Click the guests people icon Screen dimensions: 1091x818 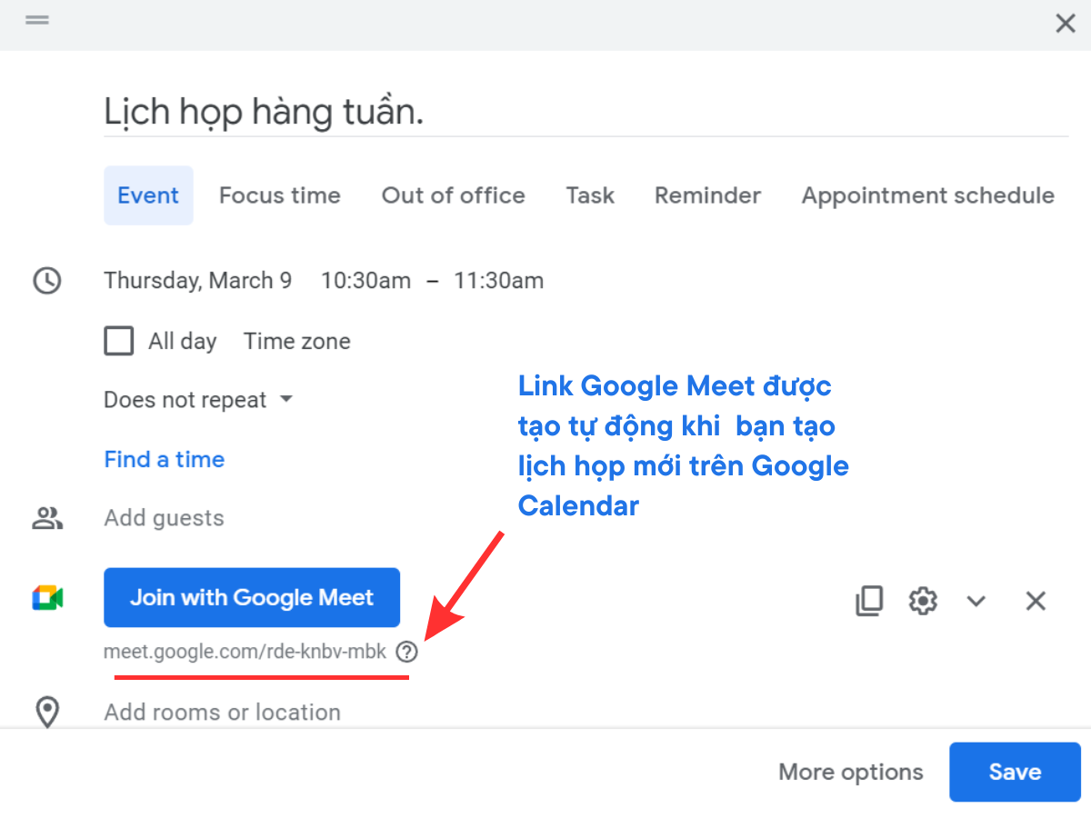click(47, 518)
